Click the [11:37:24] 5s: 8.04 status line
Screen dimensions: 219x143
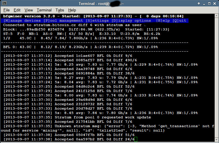point(101,82)
